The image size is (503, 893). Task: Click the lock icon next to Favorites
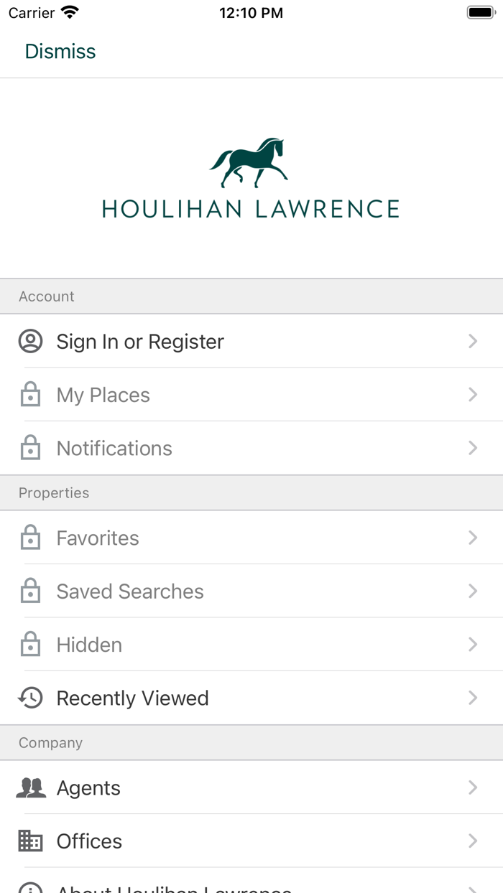30,537
